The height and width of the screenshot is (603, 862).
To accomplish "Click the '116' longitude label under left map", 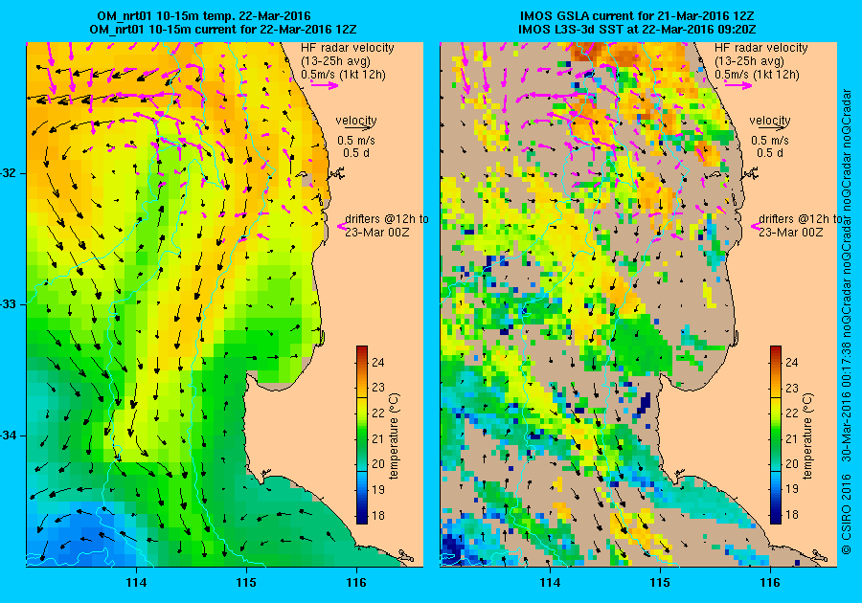I will click(356, 583).
